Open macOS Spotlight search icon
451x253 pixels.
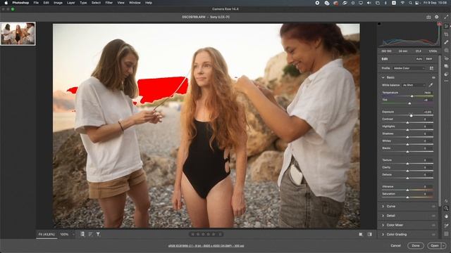tap(410, 3)
